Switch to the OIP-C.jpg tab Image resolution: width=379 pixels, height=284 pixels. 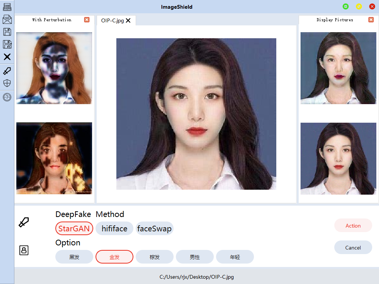tap(112, 21)
